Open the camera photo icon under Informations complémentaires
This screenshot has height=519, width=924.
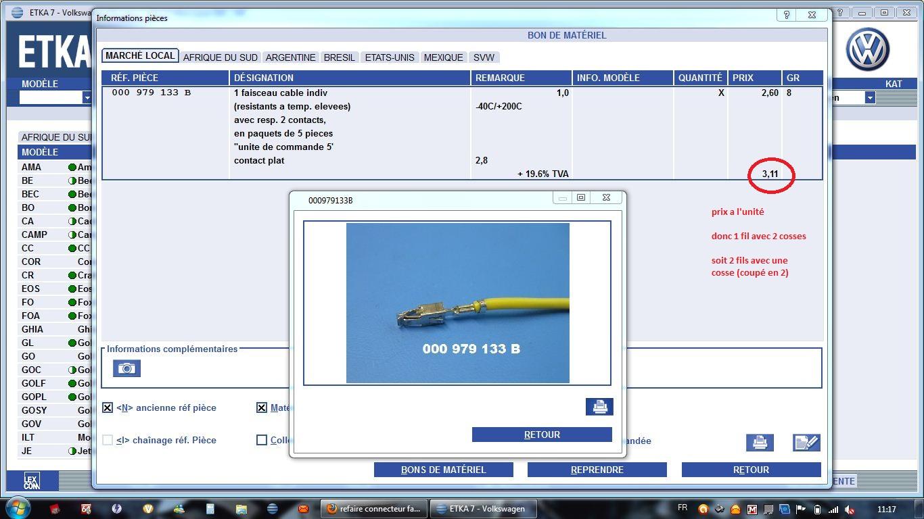(126, 368)
